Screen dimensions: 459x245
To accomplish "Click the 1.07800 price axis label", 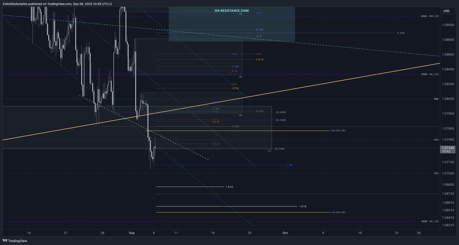I will 448,114.
